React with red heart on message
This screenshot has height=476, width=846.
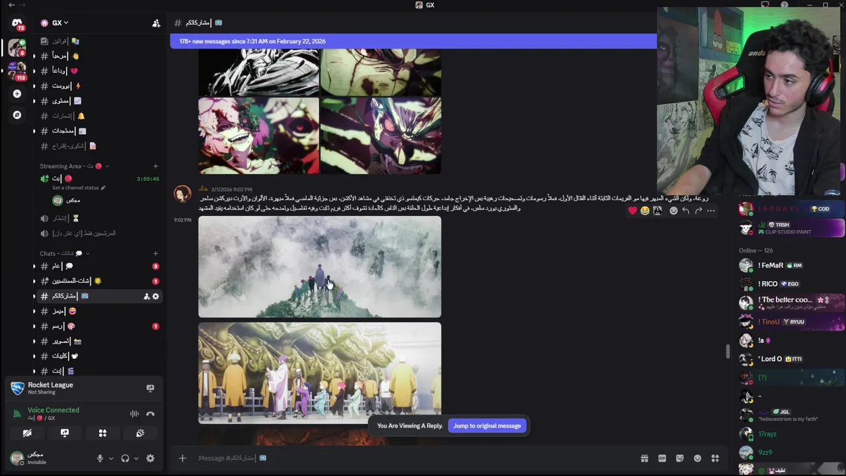(633, 210)
